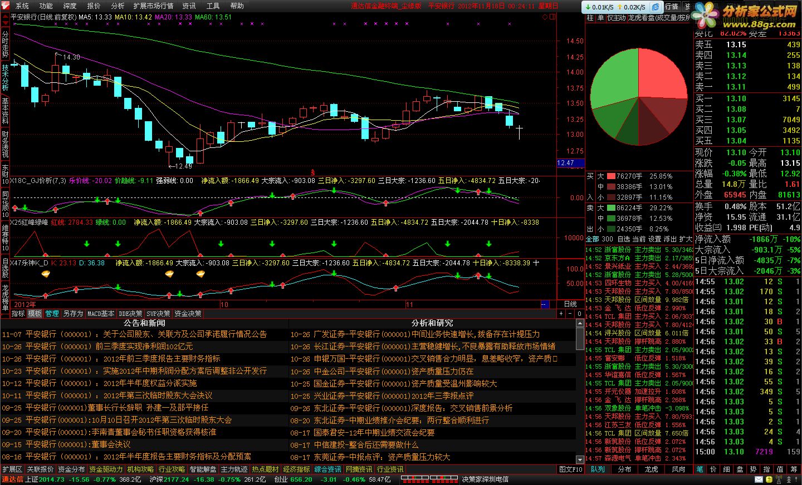Open the 分时走势 side tab
Viewport: 802px width, 485px height.
pos(5,44)
